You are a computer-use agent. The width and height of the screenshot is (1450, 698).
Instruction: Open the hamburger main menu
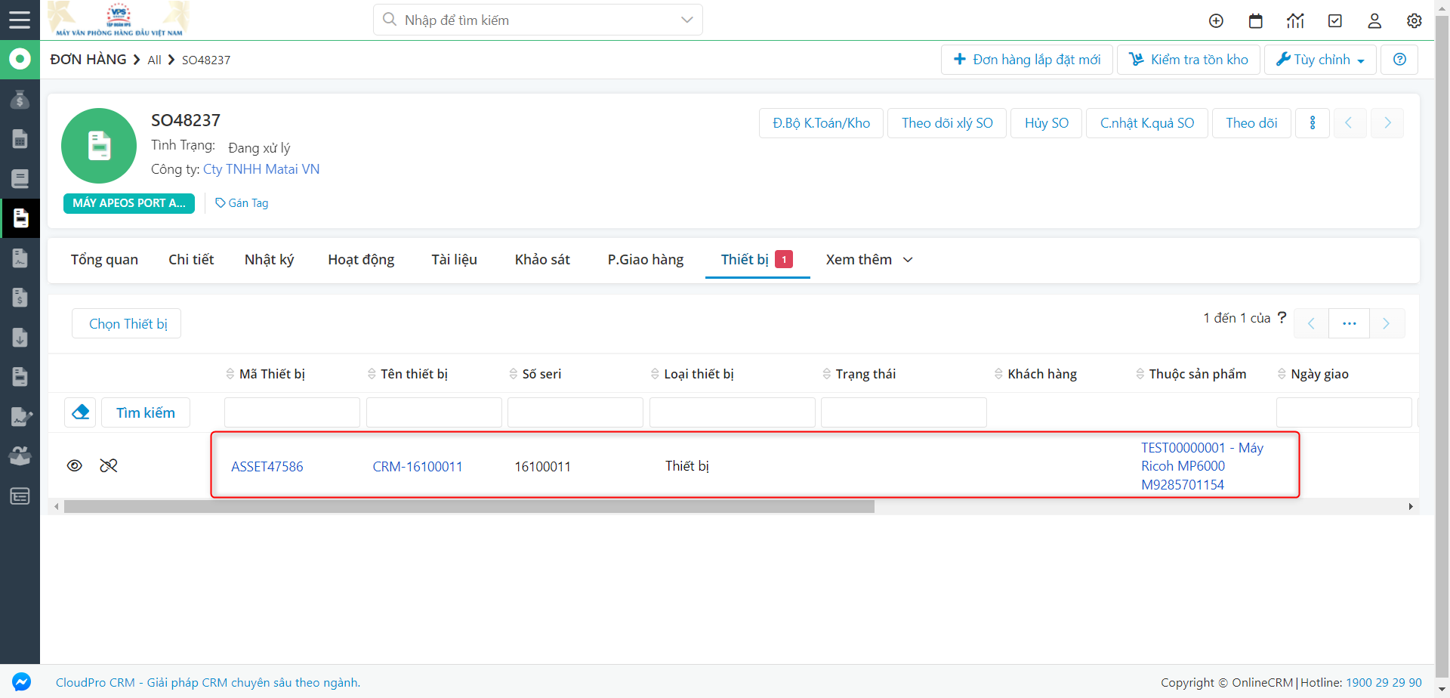tap(20, 20)
